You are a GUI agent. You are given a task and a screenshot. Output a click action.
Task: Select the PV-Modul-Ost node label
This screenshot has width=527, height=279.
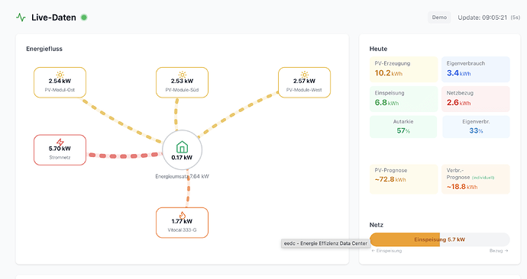tap(60, 90)
